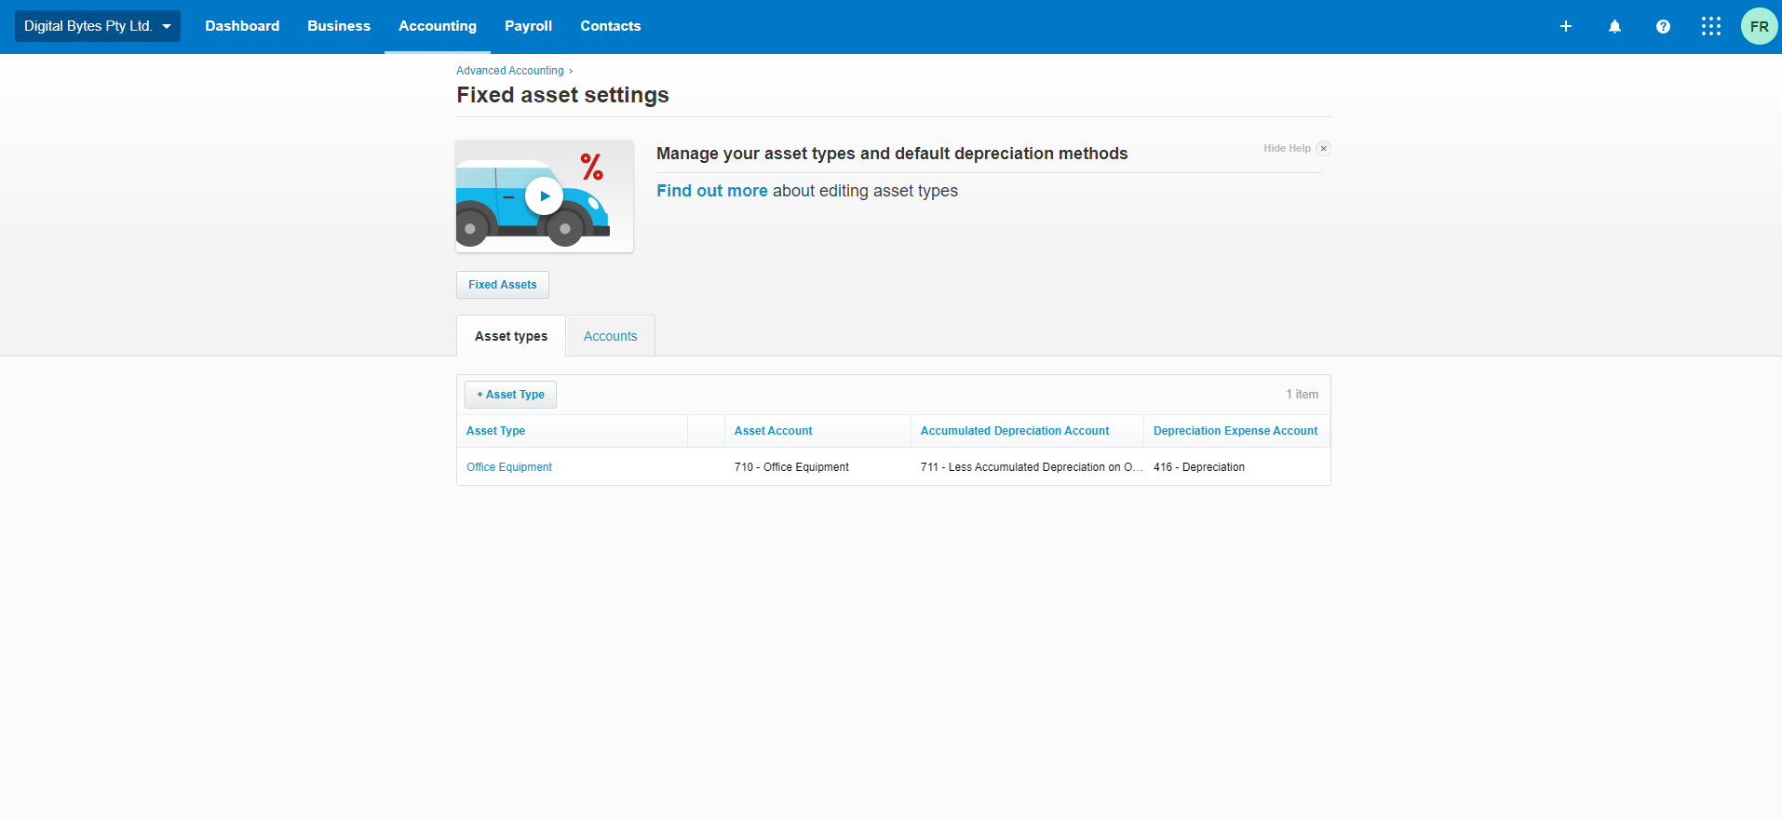Open the FR user avatar menu
Screen dimensions: 1782x821
1760,26
